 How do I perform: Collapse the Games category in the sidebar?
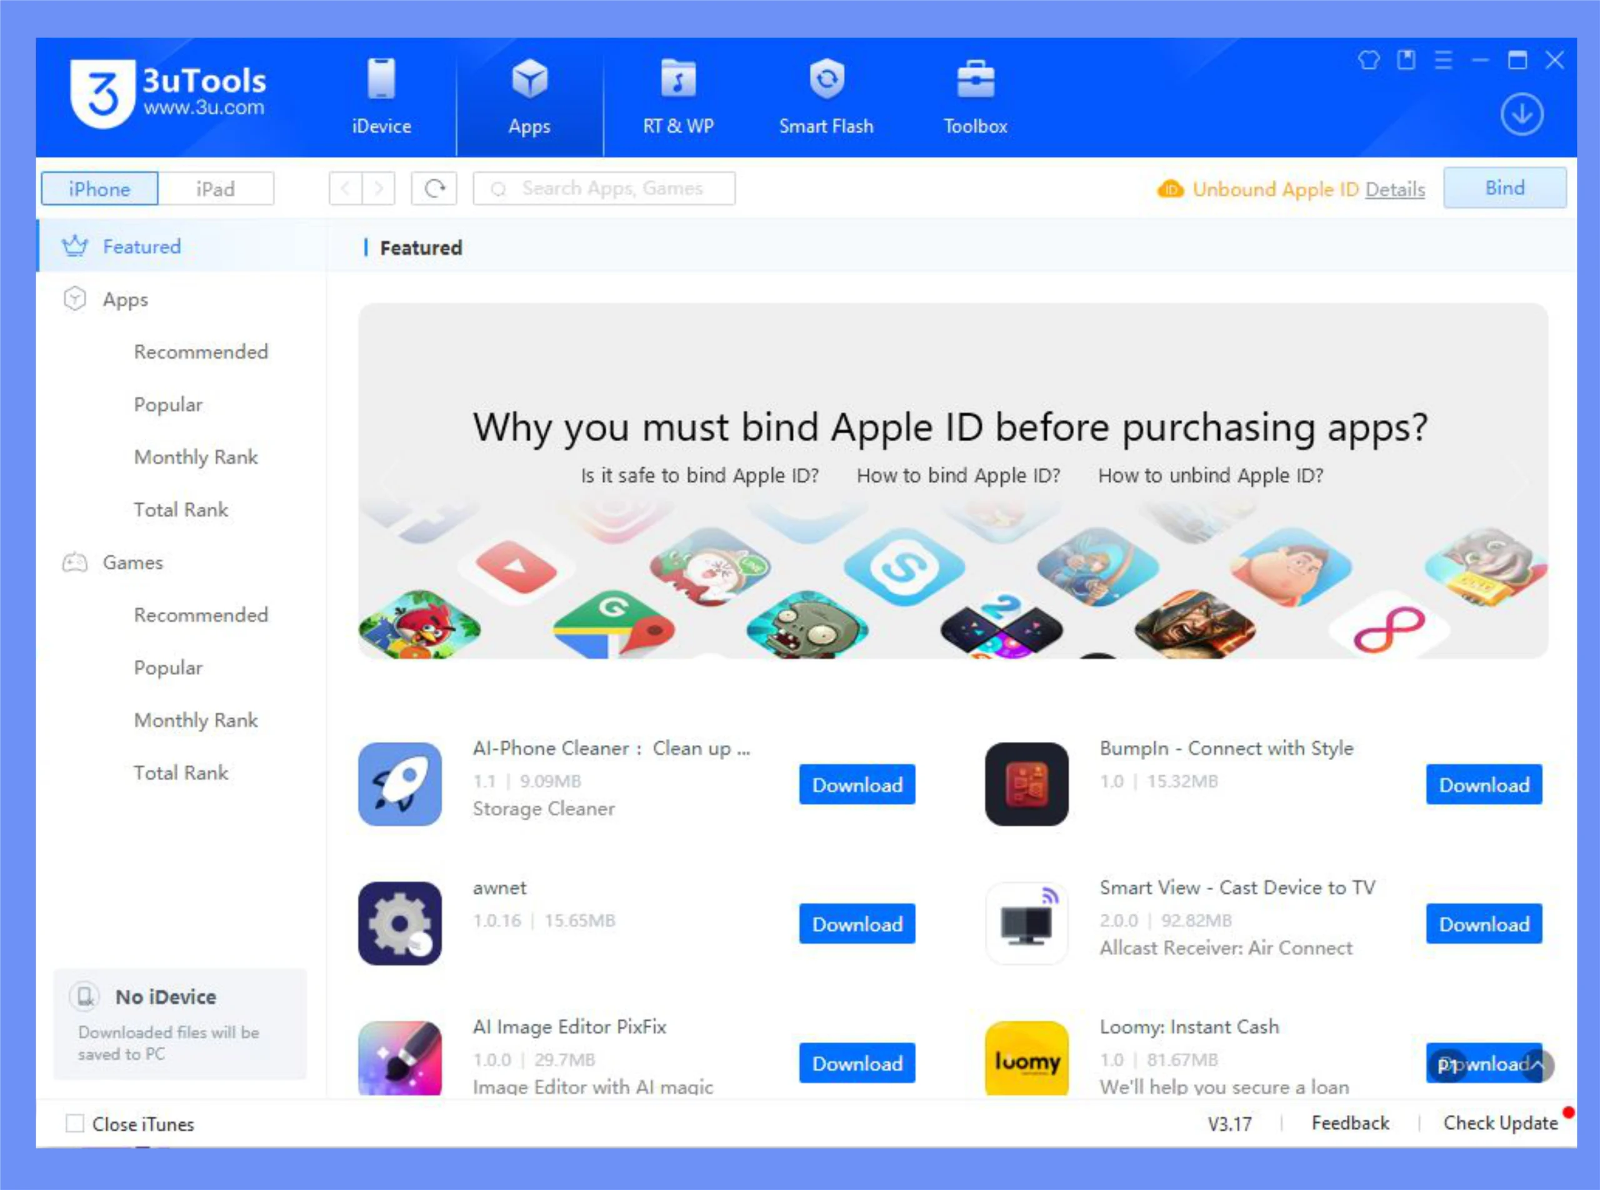(132, 562)
